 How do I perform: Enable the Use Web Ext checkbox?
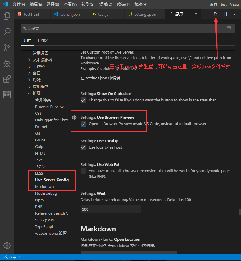(83, 171)
